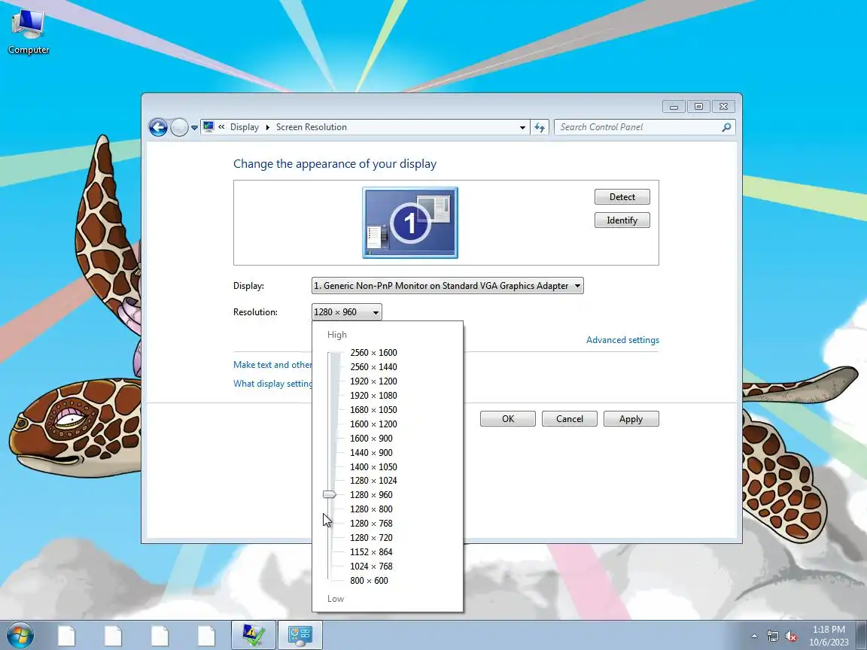
Task: Open the second blank-page taskbar icon
Action: (x=114, y=636)
